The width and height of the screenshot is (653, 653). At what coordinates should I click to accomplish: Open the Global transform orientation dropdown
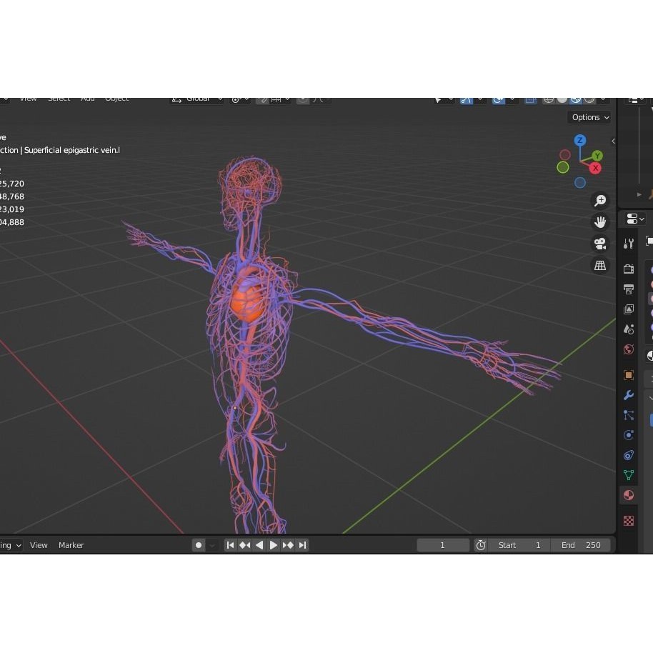click(200, 99)
